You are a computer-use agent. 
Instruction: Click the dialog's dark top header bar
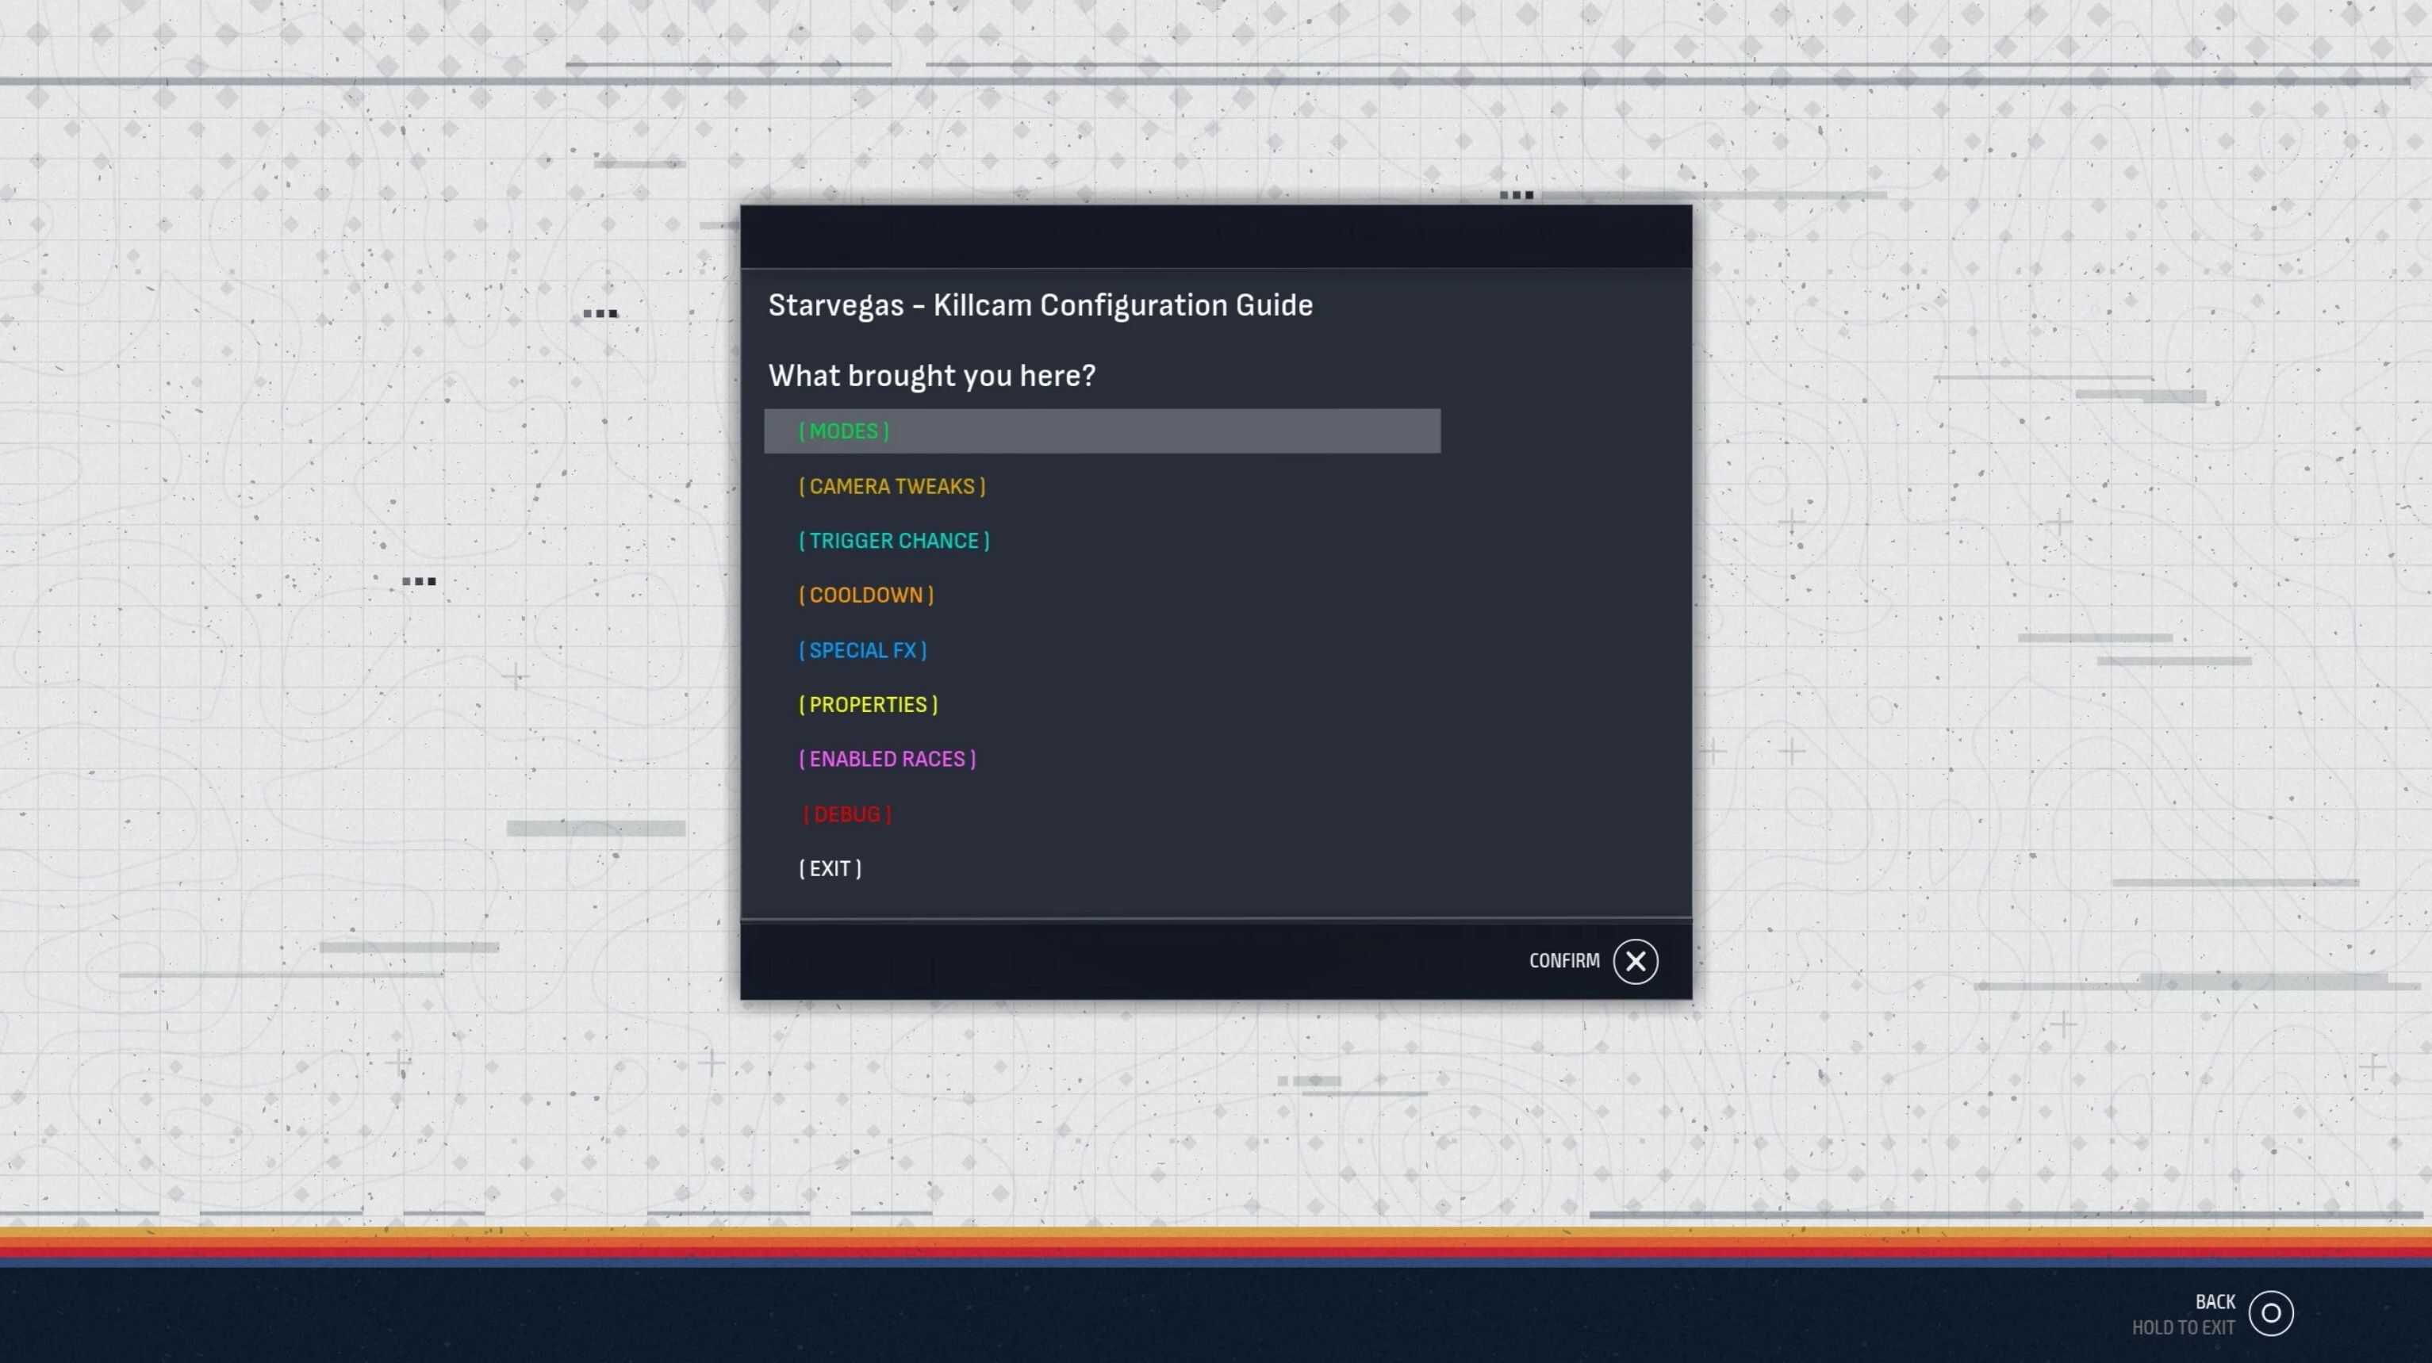point(1215,237)
